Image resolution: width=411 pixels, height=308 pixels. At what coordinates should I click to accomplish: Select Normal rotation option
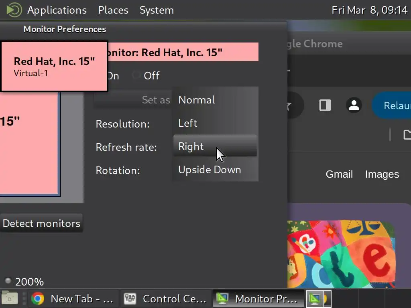pyautogui.click(x=215, y=100)
